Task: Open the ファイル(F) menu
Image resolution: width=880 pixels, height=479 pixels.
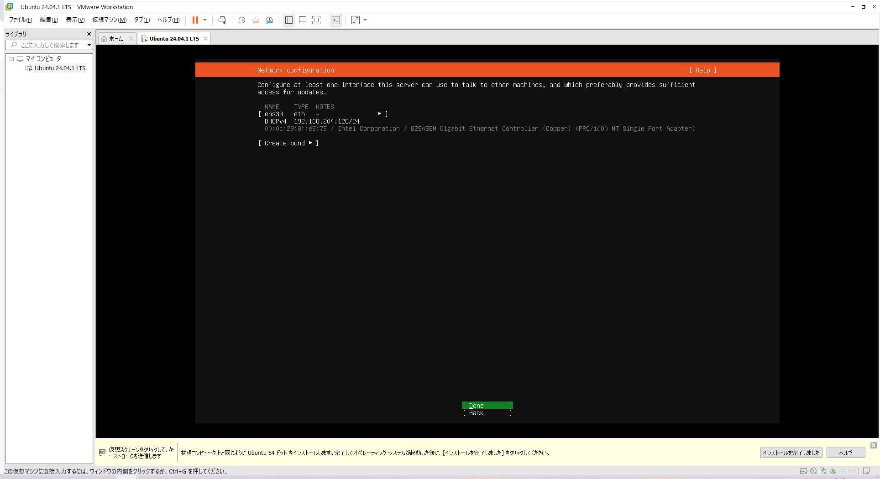Action: point(21,20)
